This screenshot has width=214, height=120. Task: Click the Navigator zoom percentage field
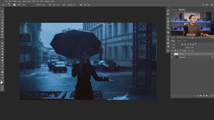(x=173, y=38)
